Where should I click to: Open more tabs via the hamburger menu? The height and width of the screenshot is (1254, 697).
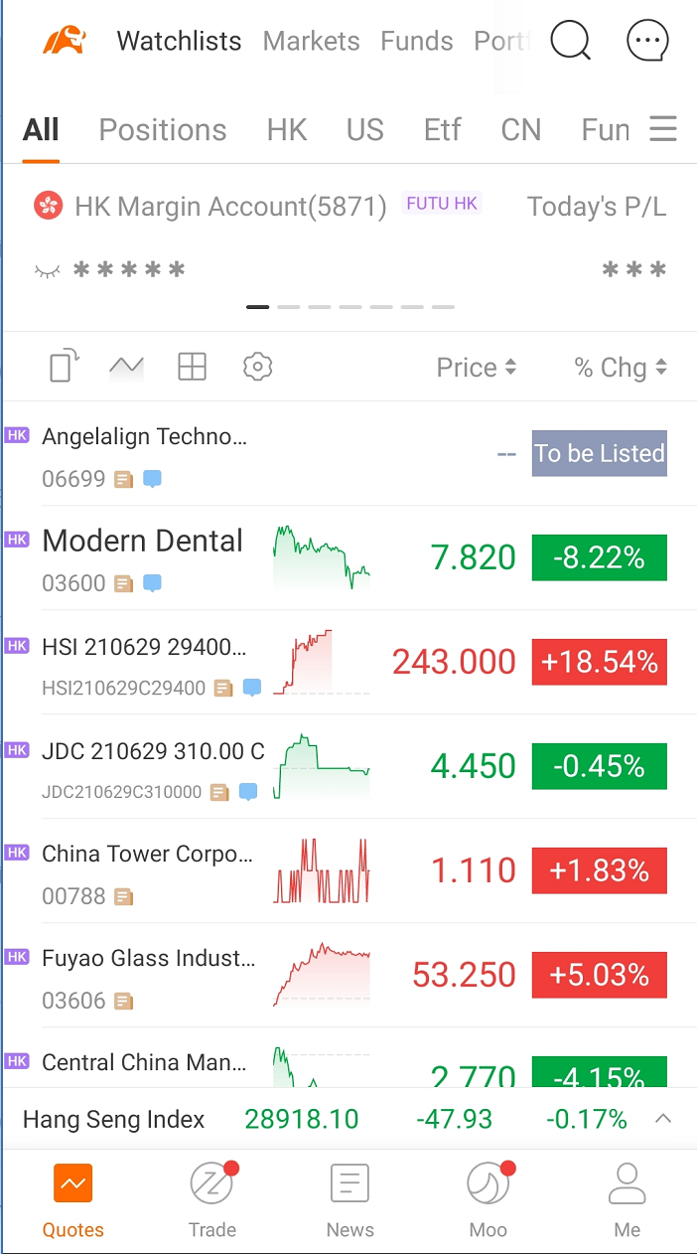click(663, 129)
